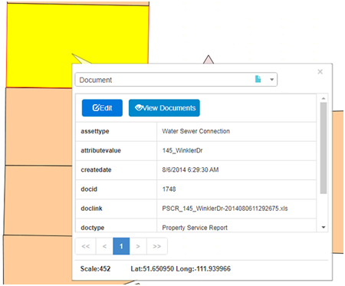
Task: Click the 'docid' field label
Action: tap(89, 189)
